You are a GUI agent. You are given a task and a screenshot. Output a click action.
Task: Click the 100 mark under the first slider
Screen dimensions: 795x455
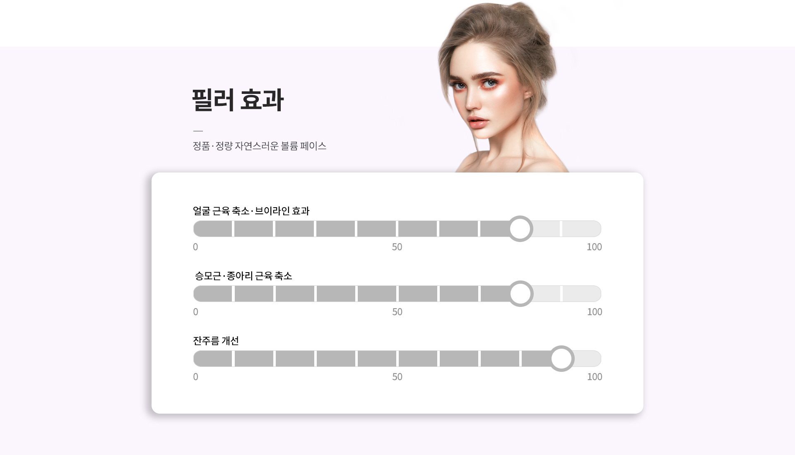click(x=594, y=247)
